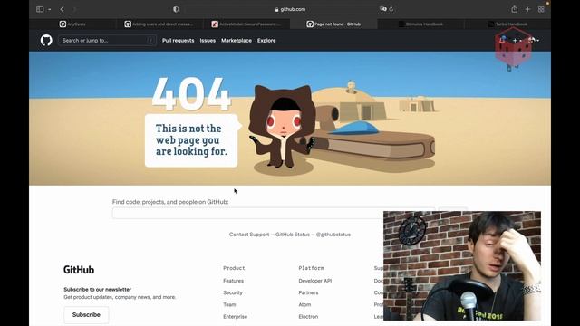Image resolution: width=580 pixels, height=326 pixels.
Task: Open Partners footer link
Action: pyautogui.click(x=308, y=292)
